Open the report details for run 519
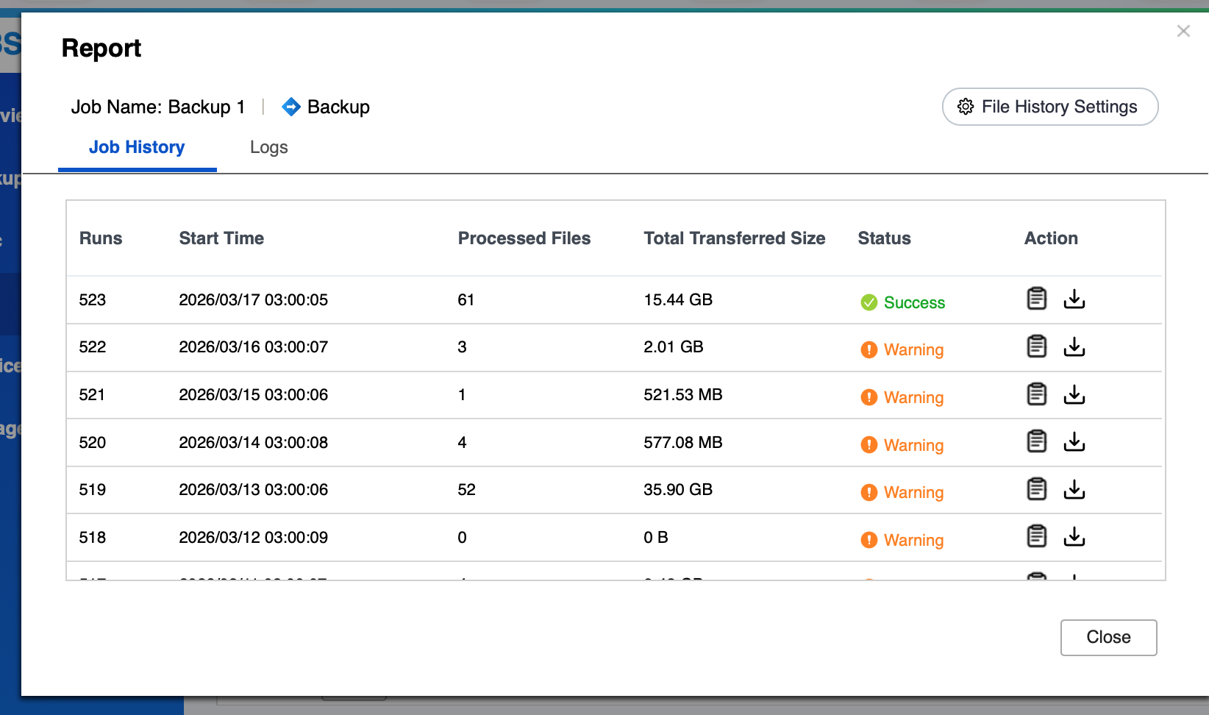 (1036, 489)
